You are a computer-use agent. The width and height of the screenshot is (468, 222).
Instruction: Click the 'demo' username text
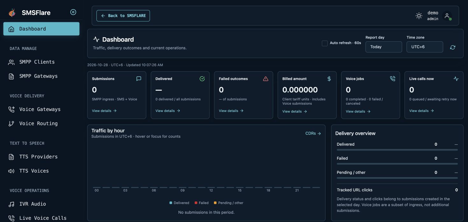(x=433, y=13)
